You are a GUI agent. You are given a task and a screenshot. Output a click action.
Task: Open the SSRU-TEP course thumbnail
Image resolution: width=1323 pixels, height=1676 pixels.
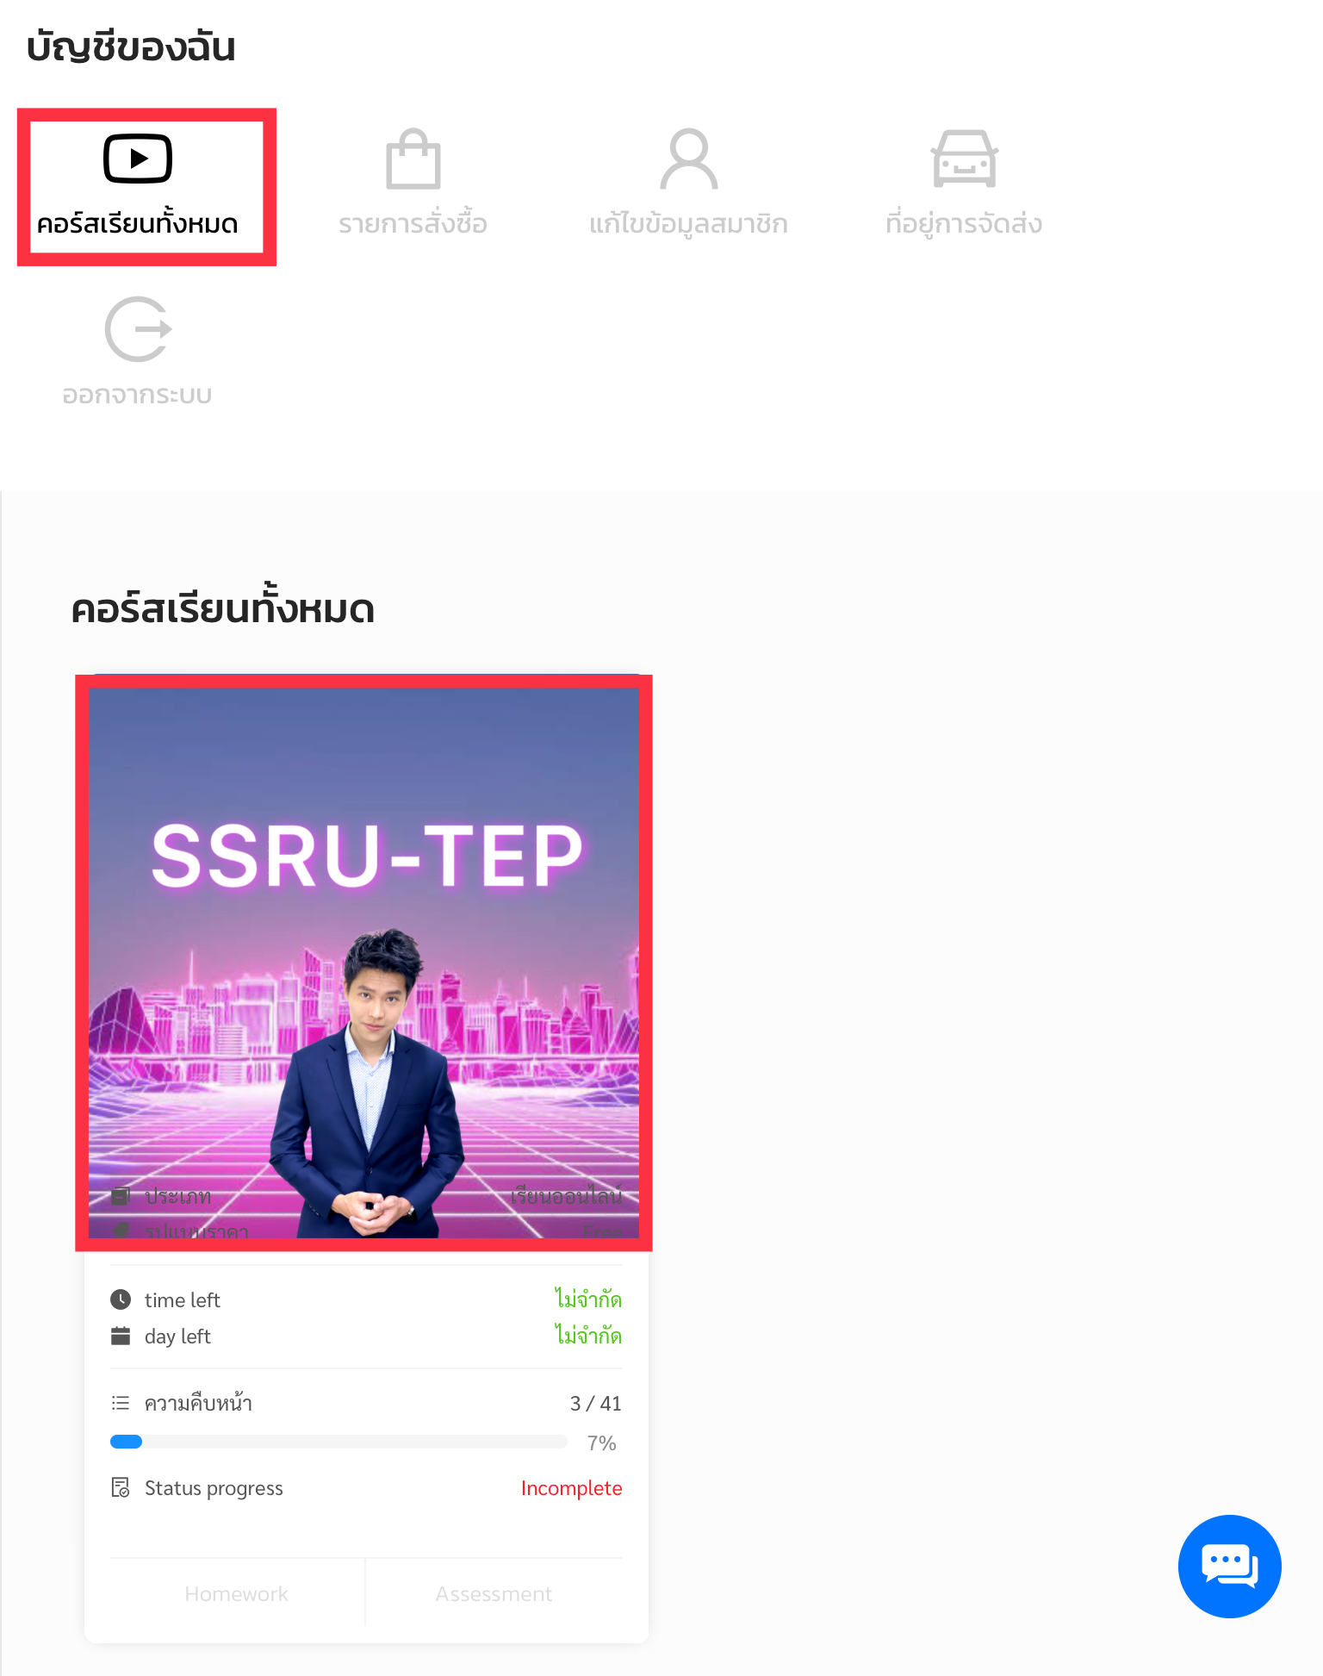(364, 963)
